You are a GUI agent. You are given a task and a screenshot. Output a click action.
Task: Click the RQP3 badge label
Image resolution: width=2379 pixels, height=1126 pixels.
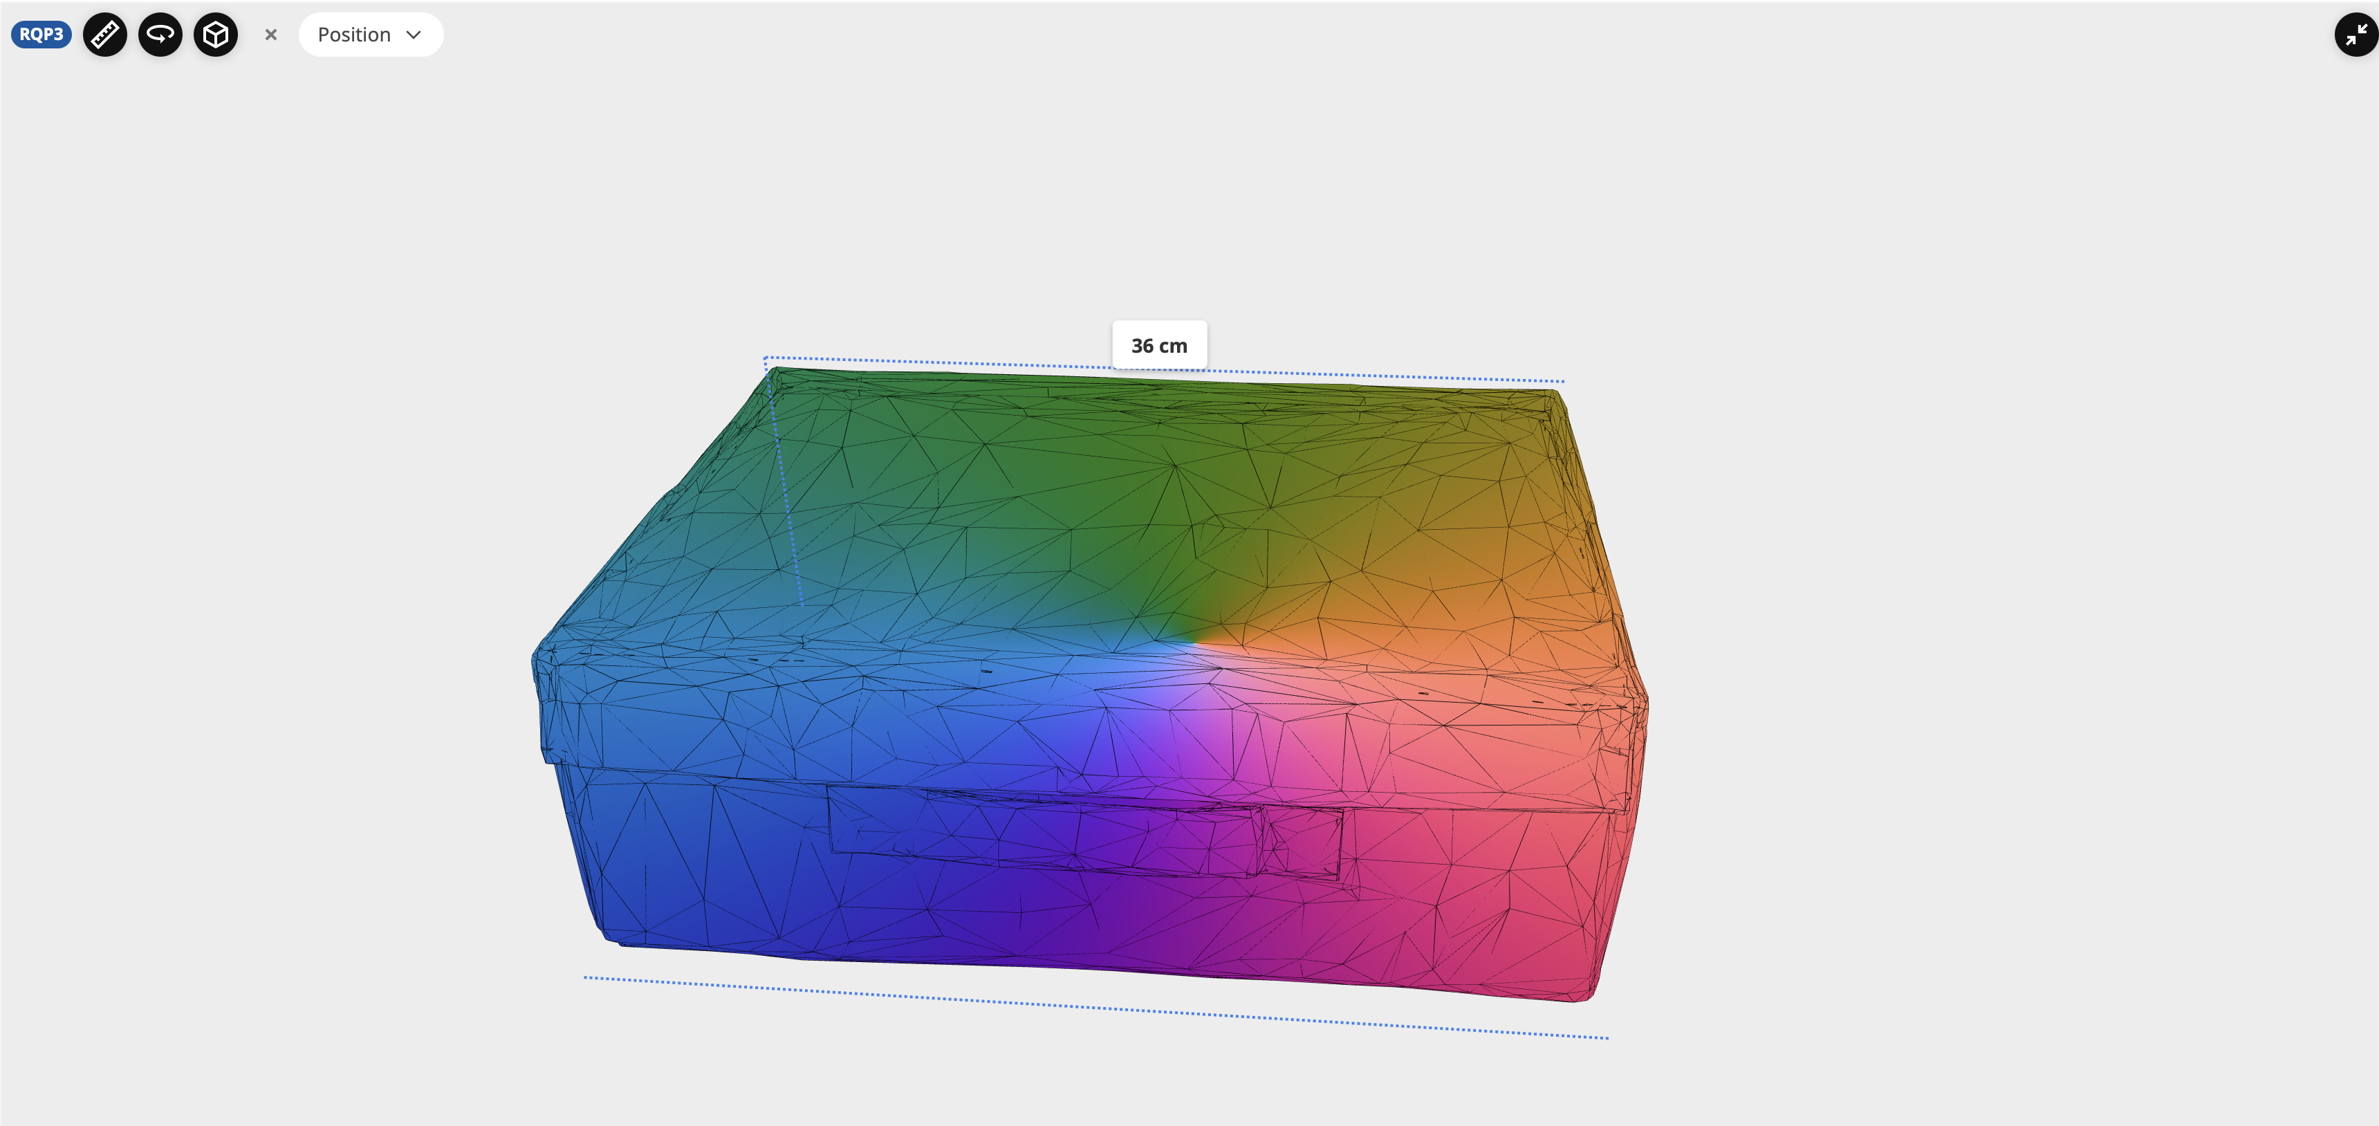[x=41, y=34]
